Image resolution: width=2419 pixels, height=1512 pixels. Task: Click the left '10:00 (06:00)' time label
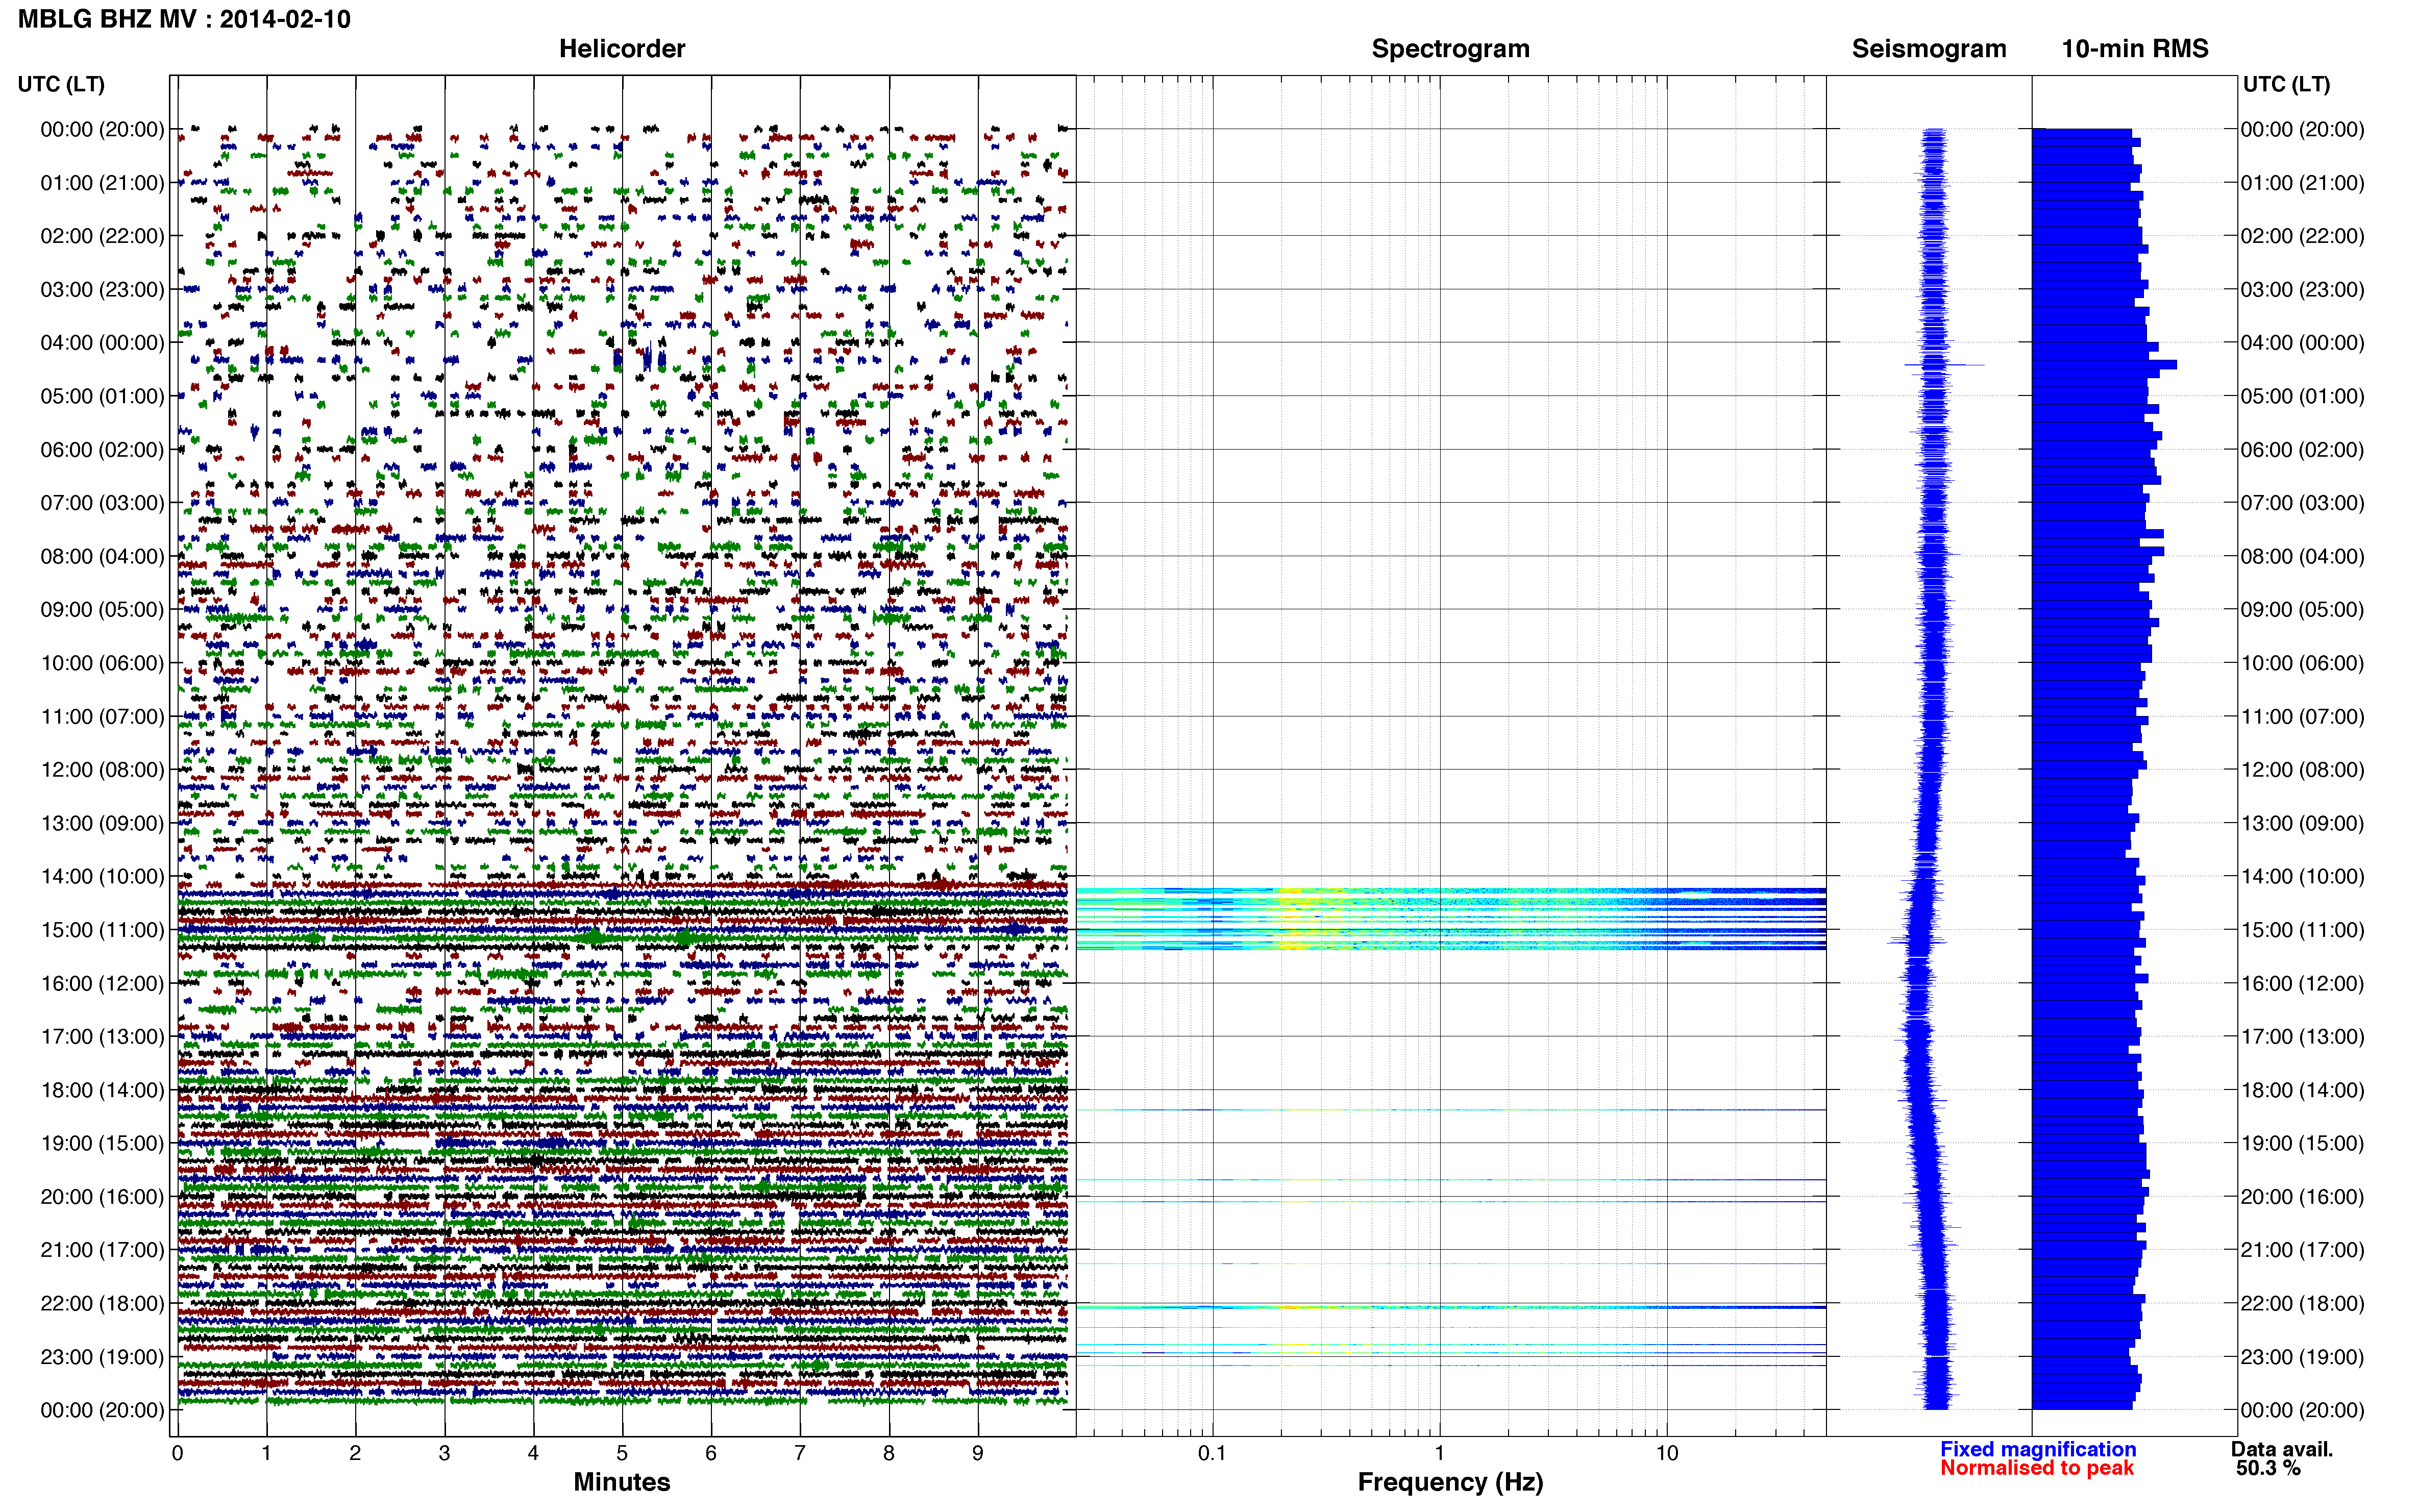click(x=102, y=663)
